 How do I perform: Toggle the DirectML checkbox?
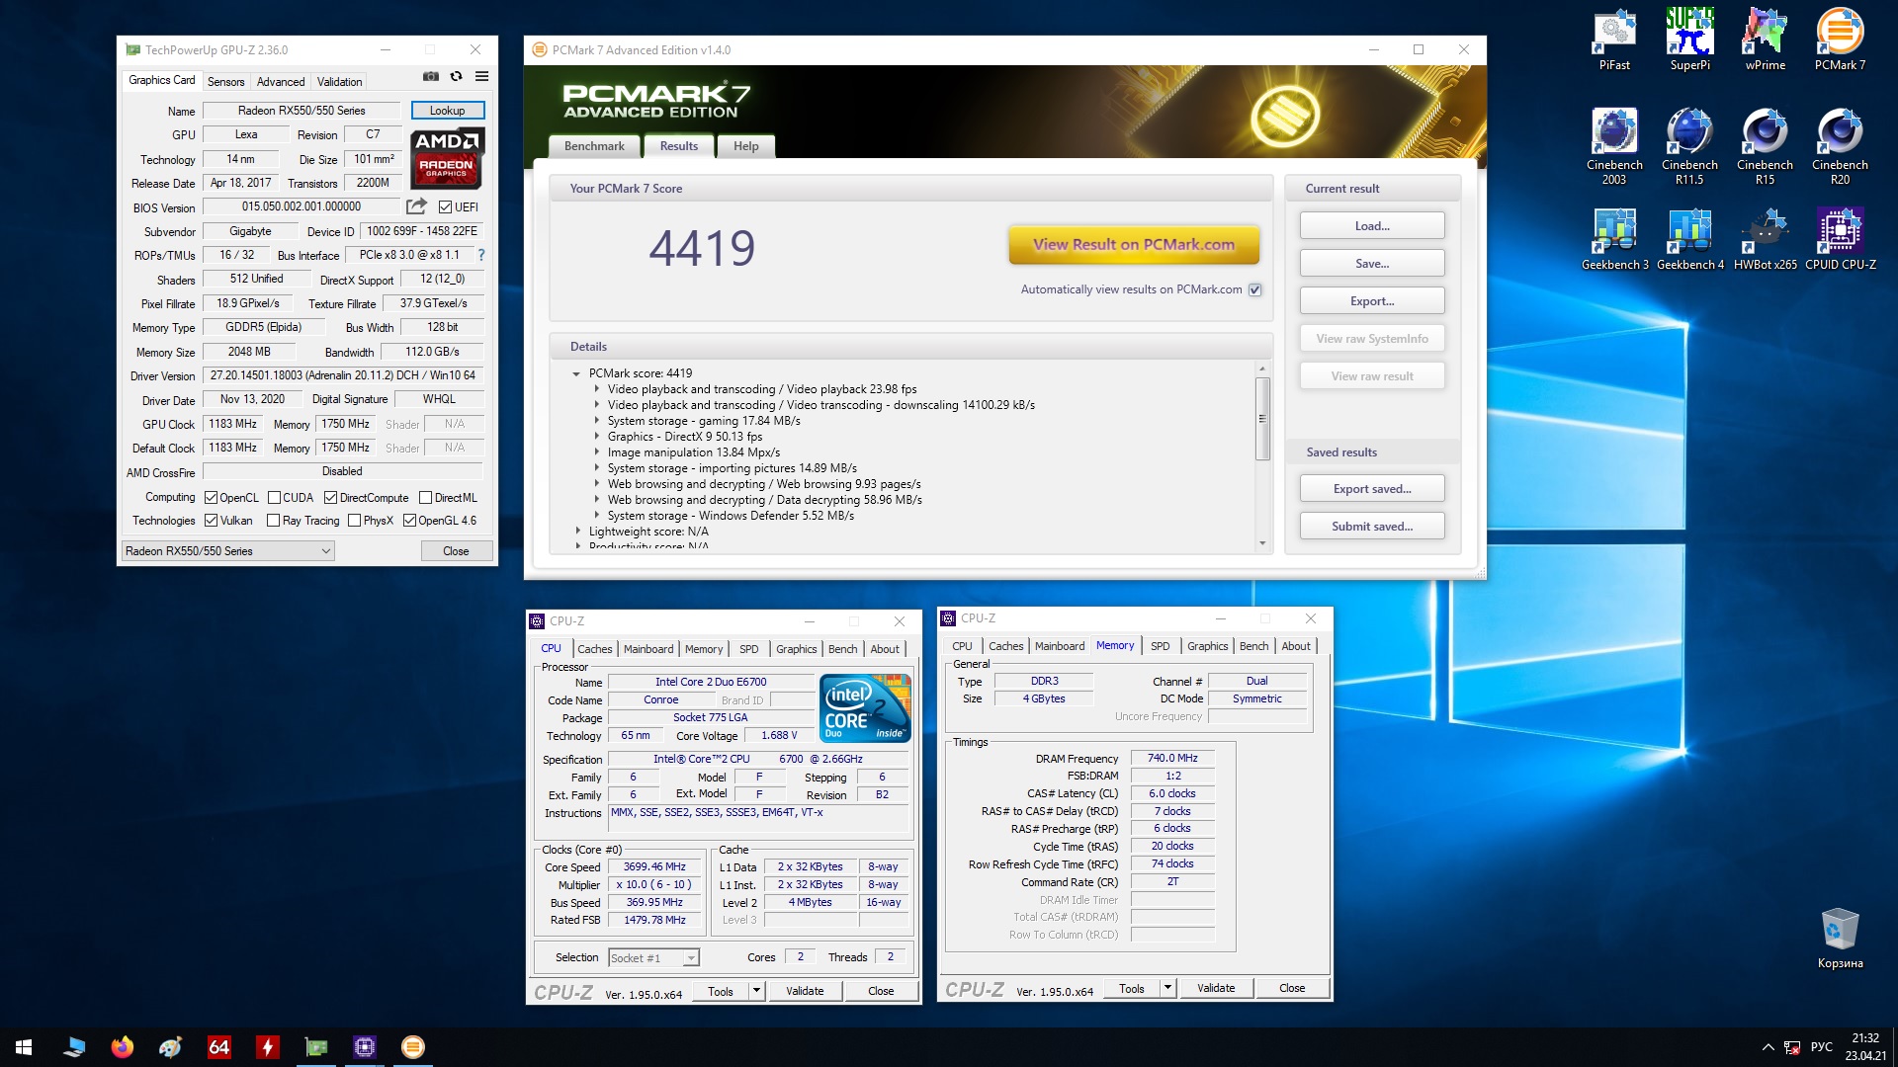point(425,498)
